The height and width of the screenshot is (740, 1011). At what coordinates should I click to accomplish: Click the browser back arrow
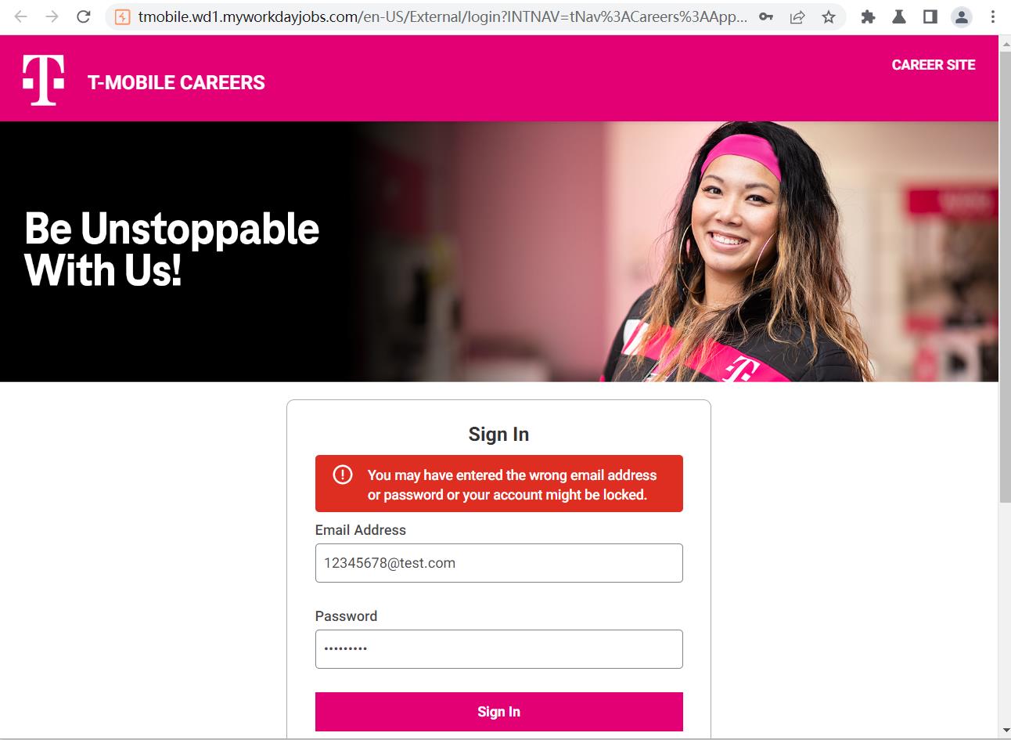pos(21,16)
